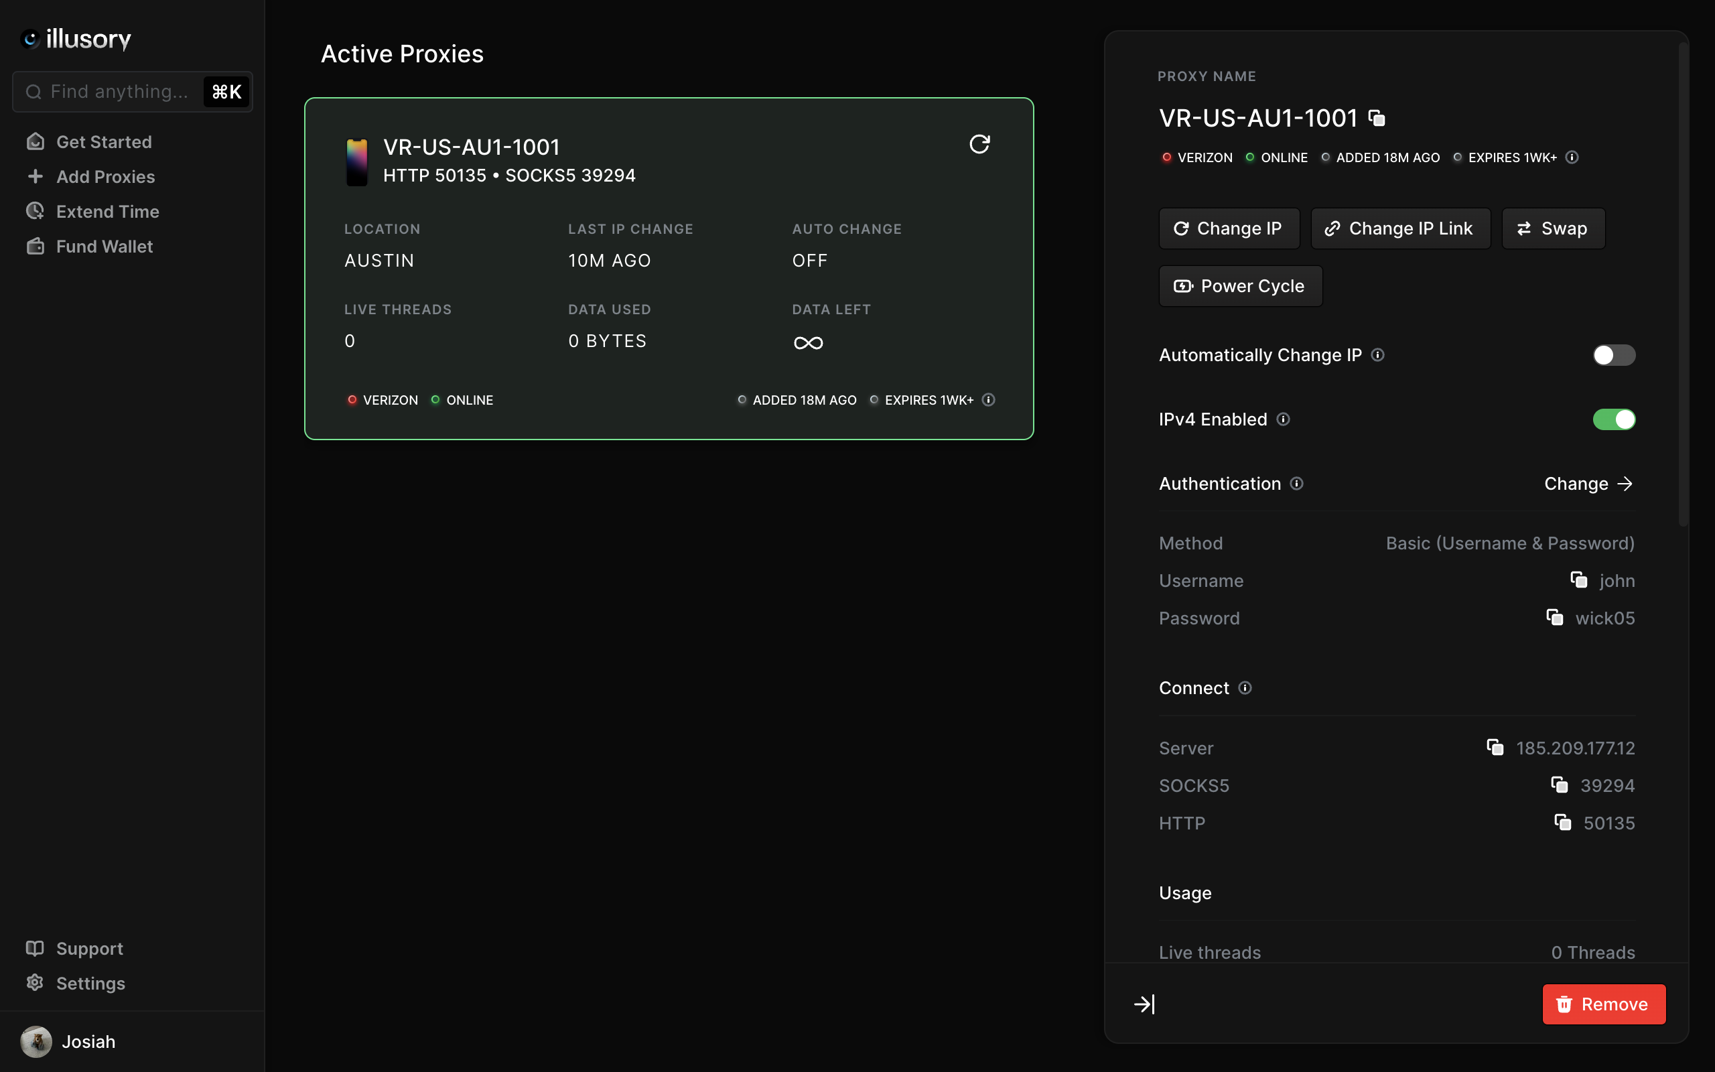
Task: Click the refresh/rotate IP icon on proxy card
Action: [979, 145]
